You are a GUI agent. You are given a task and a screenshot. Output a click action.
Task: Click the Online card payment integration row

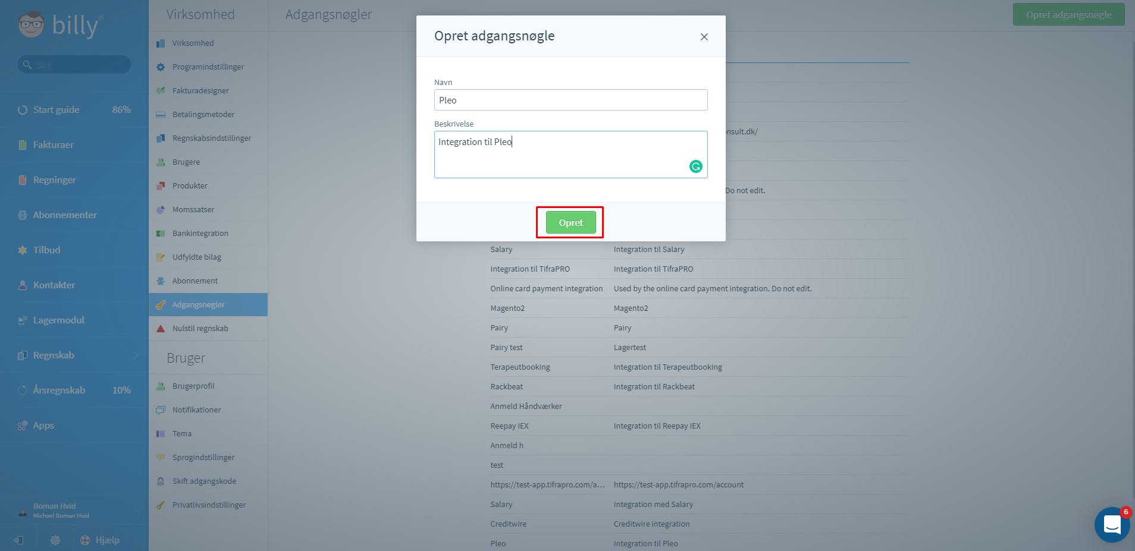pyautogui.click(x=699, y=288)
